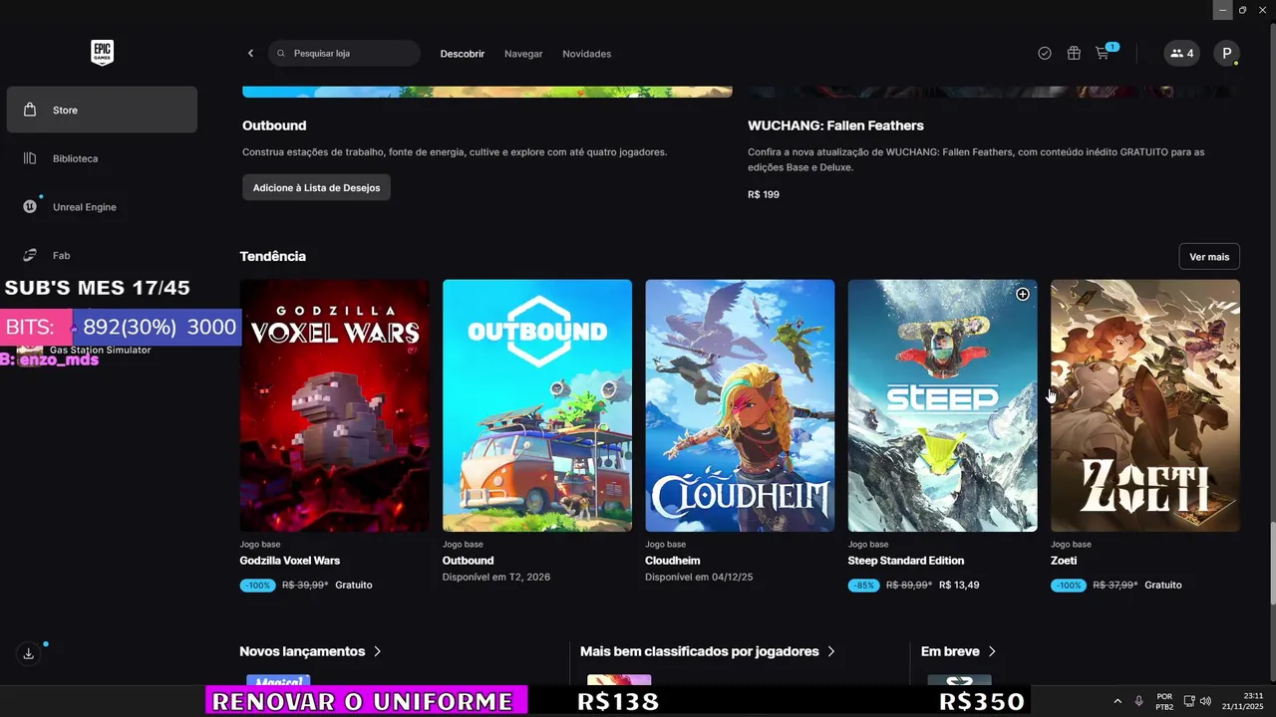This screenshot has height=717, width=1276.
Task: Open the Zoeti title link
Action: tap(1064, 561)
